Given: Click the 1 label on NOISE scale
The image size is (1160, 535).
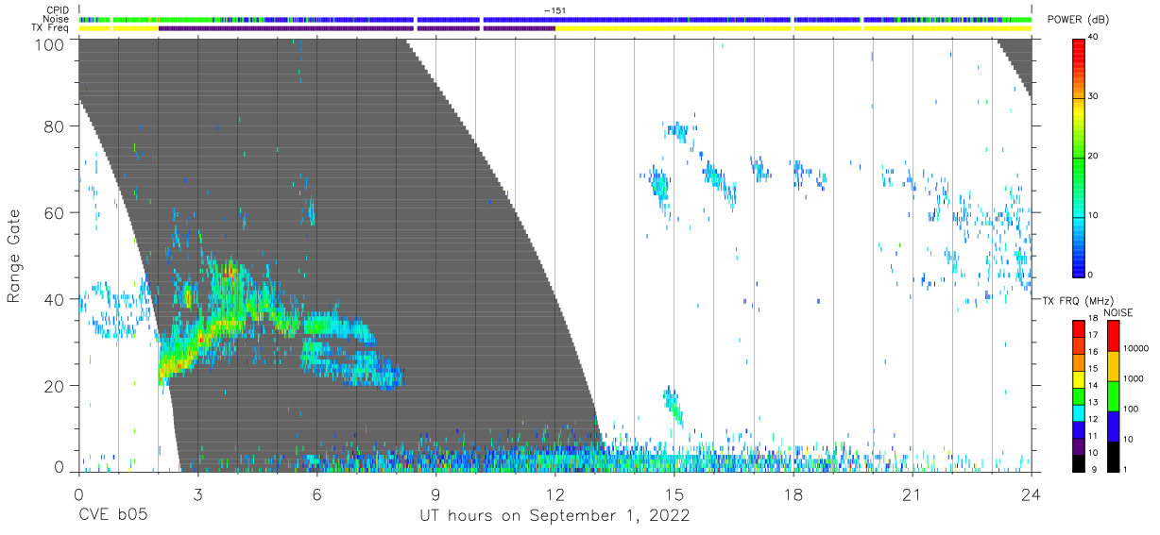Looking at the screenshot, I should click(x=1127, y=469).
